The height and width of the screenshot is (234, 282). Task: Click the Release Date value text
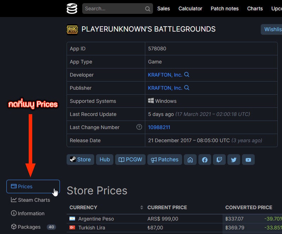coord(205,140)
